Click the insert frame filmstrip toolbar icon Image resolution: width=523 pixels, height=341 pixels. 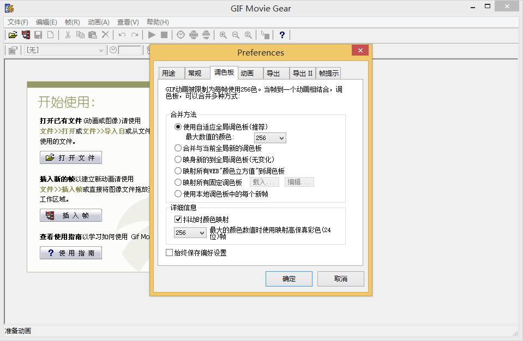coord(26,35)
